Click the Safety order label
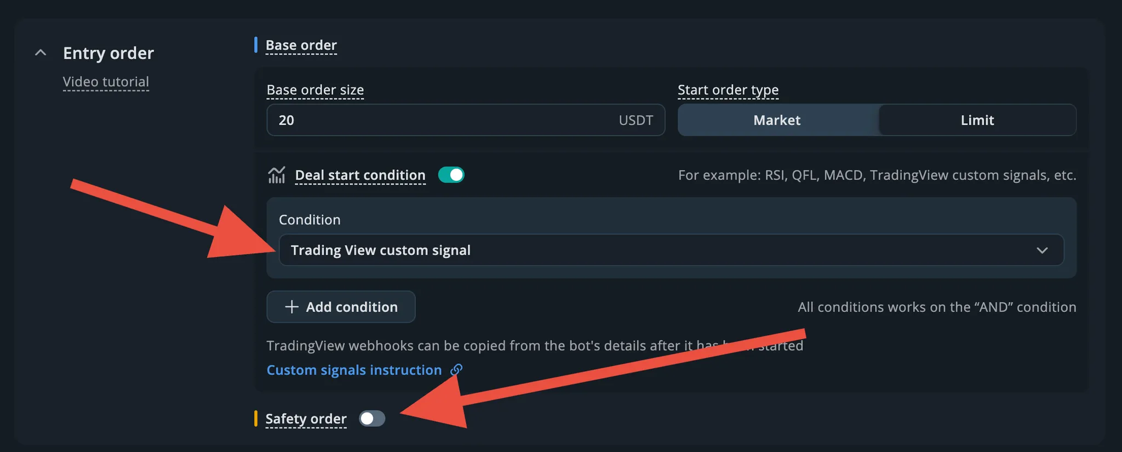 (306, 419)
